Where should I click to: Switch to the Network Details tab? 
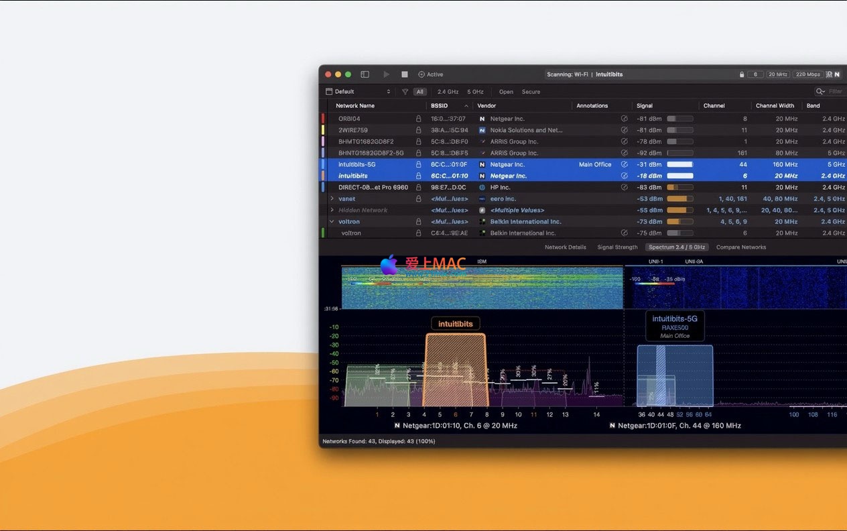point(565,247)
